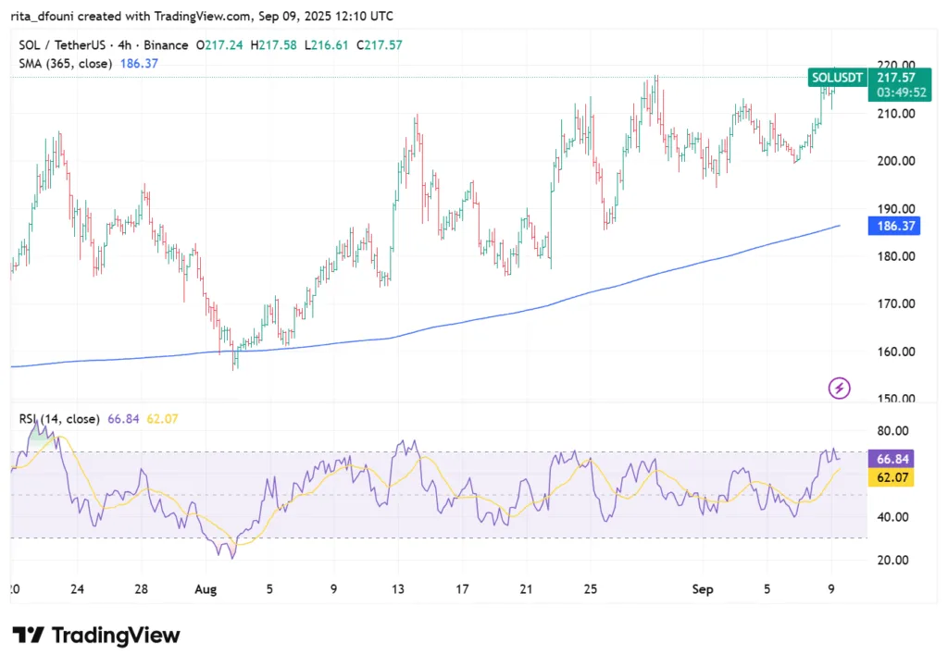Select the blue 186.37 SMA axis label
This screenshot has height=667, width=948.
894,226
